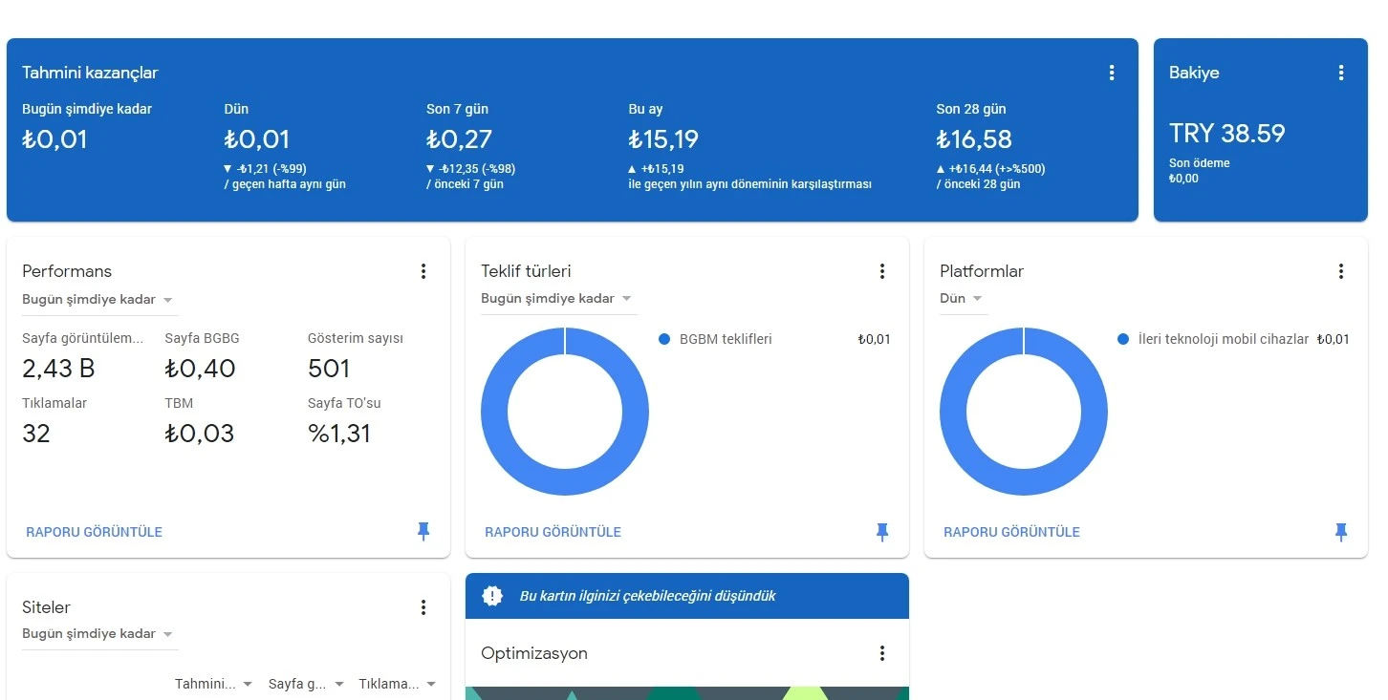Open the Siteler date range selector
The width and height of the screenshot is (1388, 700).
coord(98,633)
